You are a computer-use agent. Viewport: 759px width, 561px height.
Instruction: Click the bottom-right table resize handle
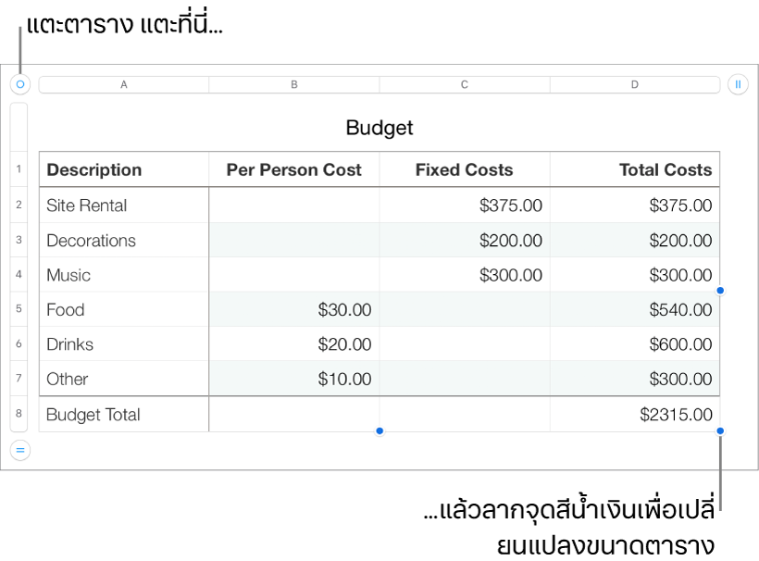(x=720, y=430)
